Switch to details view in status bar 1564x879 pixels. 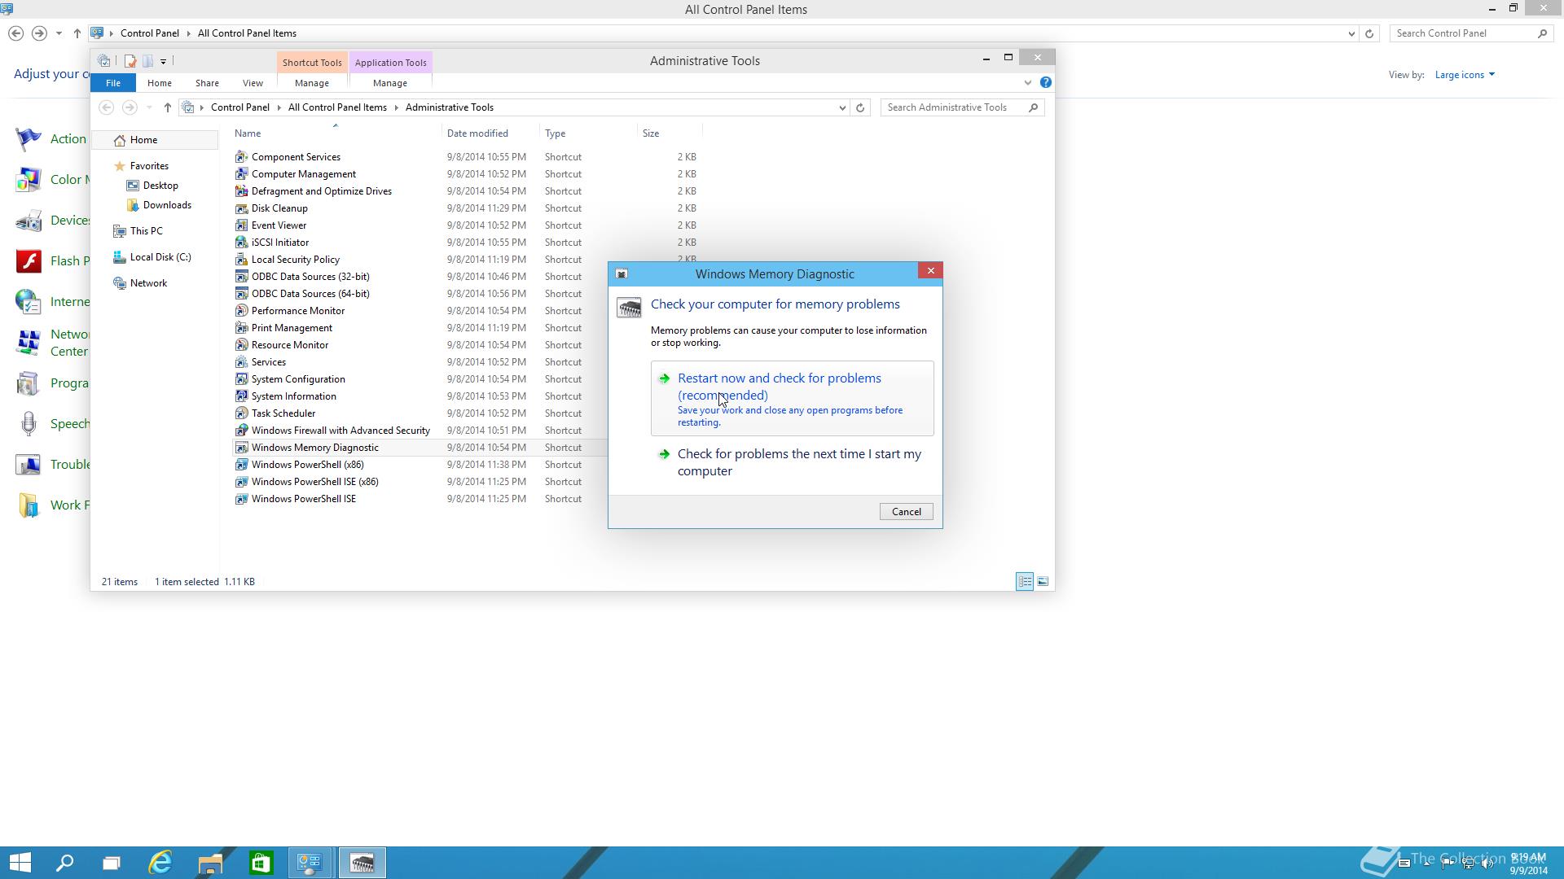(1025, 581)
